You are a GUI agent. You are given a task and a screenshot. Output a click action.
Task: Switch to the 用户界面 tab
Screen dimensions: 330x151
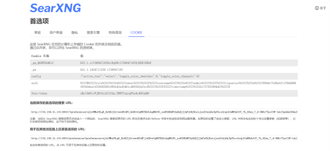[x=56, y=33]
